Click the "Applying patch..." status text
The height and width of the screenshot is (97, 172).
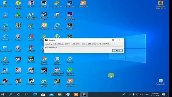click(x=52, y=47)
